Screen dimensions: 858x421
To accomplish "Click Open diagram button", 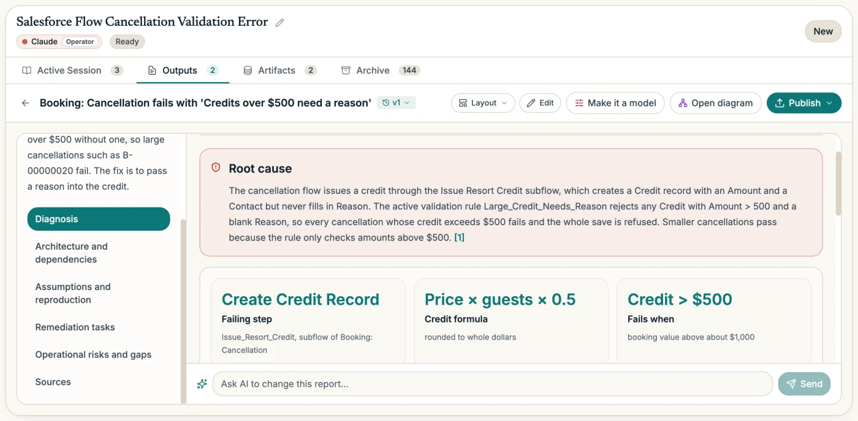I will click(715, 103).
